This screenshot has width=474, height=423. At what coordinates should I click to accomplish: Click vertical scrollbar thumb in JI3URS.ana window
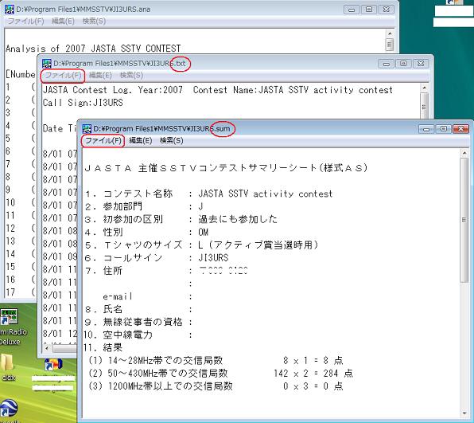coord(390,45)
